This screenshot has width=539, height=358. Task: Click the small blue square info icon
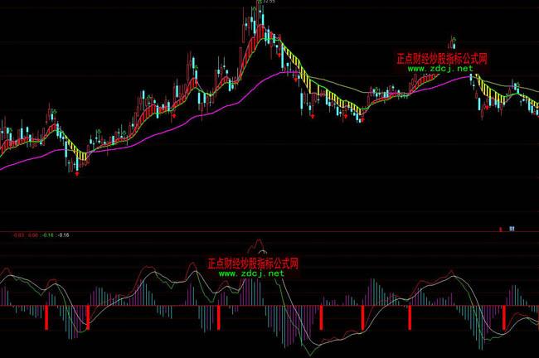point(512,228)
